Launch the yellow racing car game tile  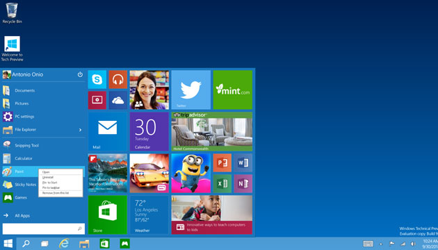coord(149,173)
